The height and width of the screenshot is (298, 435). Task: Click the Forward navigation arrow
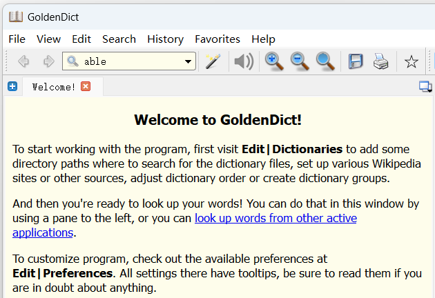(48, 62)
